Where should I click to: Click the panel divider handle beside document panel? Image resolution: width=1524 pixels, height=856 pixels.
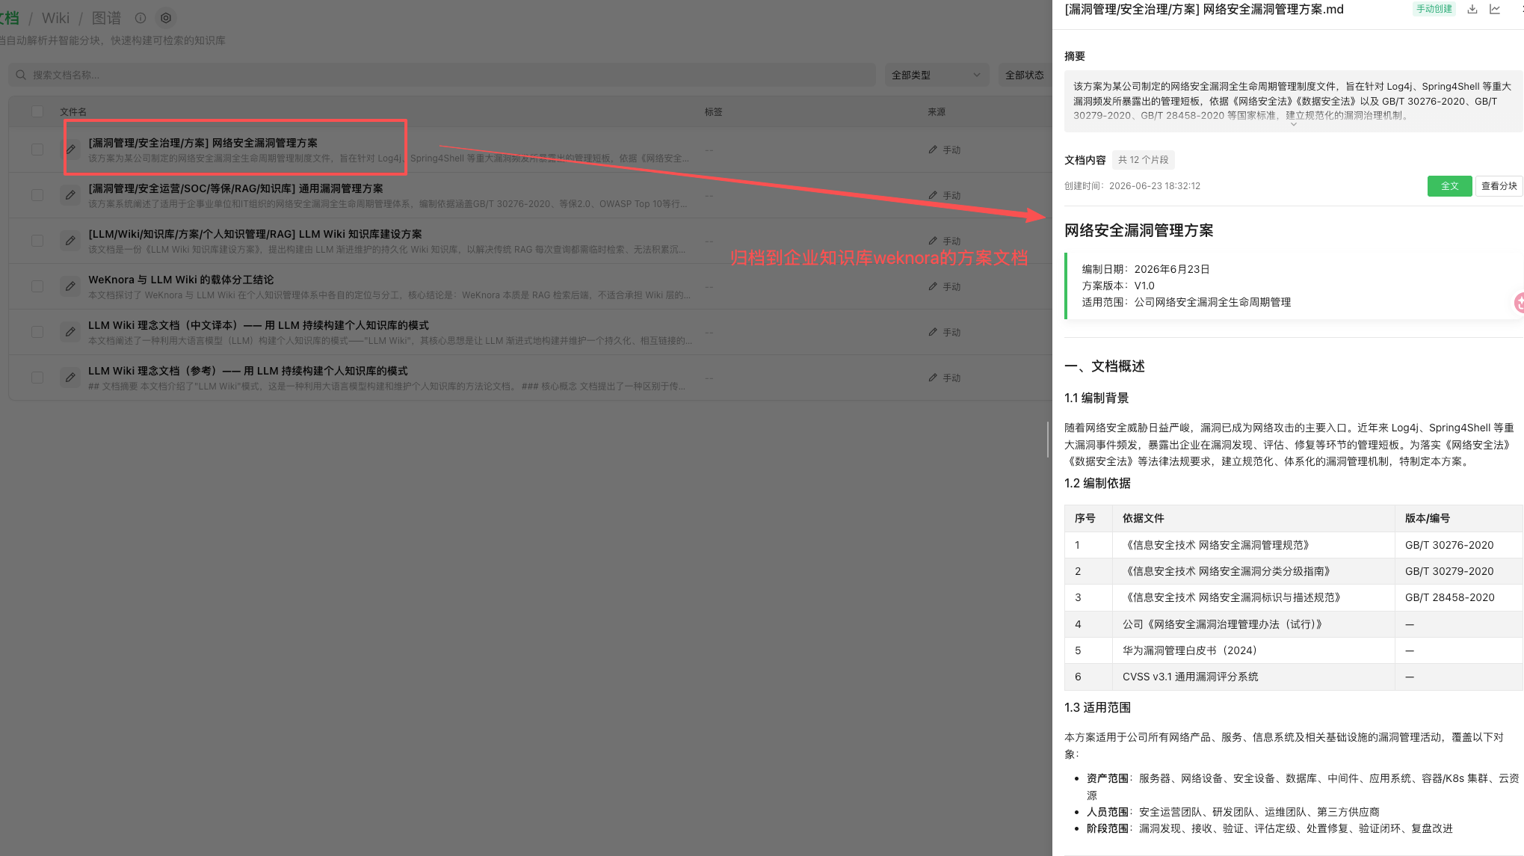point(1048,439)
